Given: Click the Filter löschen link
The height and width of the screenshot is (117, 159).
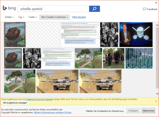Looking at the screenshot, I should (x=79, y=17).
